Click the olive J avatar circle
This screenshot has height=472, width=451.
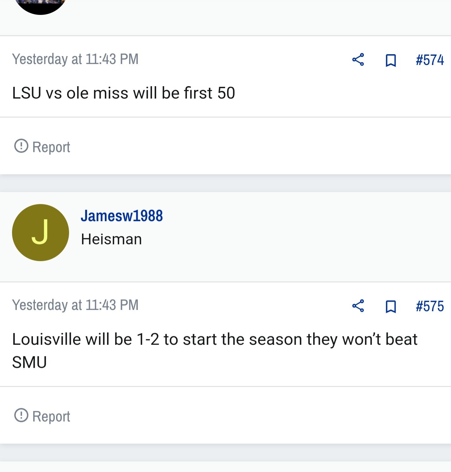point(41,233)
